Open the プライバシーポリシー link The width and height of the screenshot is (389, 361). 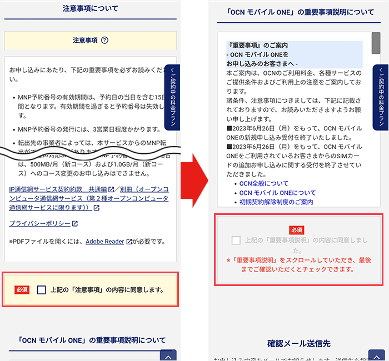39,223
